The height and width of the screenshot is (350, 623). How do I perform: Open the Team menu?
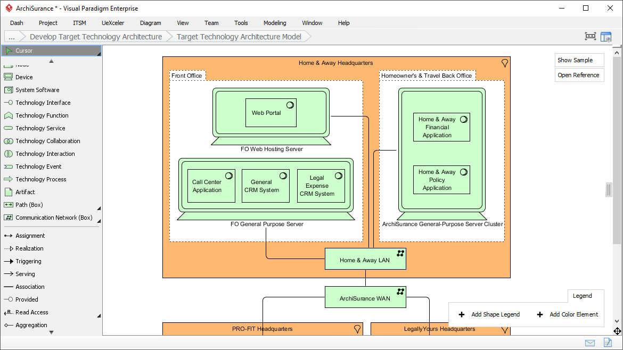tap(211, 23)
